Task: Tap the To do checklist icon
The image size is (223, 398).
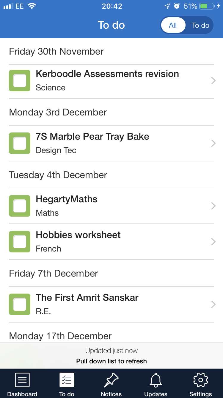Action: point(67,380)
